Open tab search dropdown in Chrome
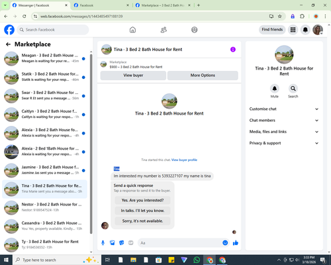The height and width of the screenshot is (265, 331). click(x=5, y=5)
